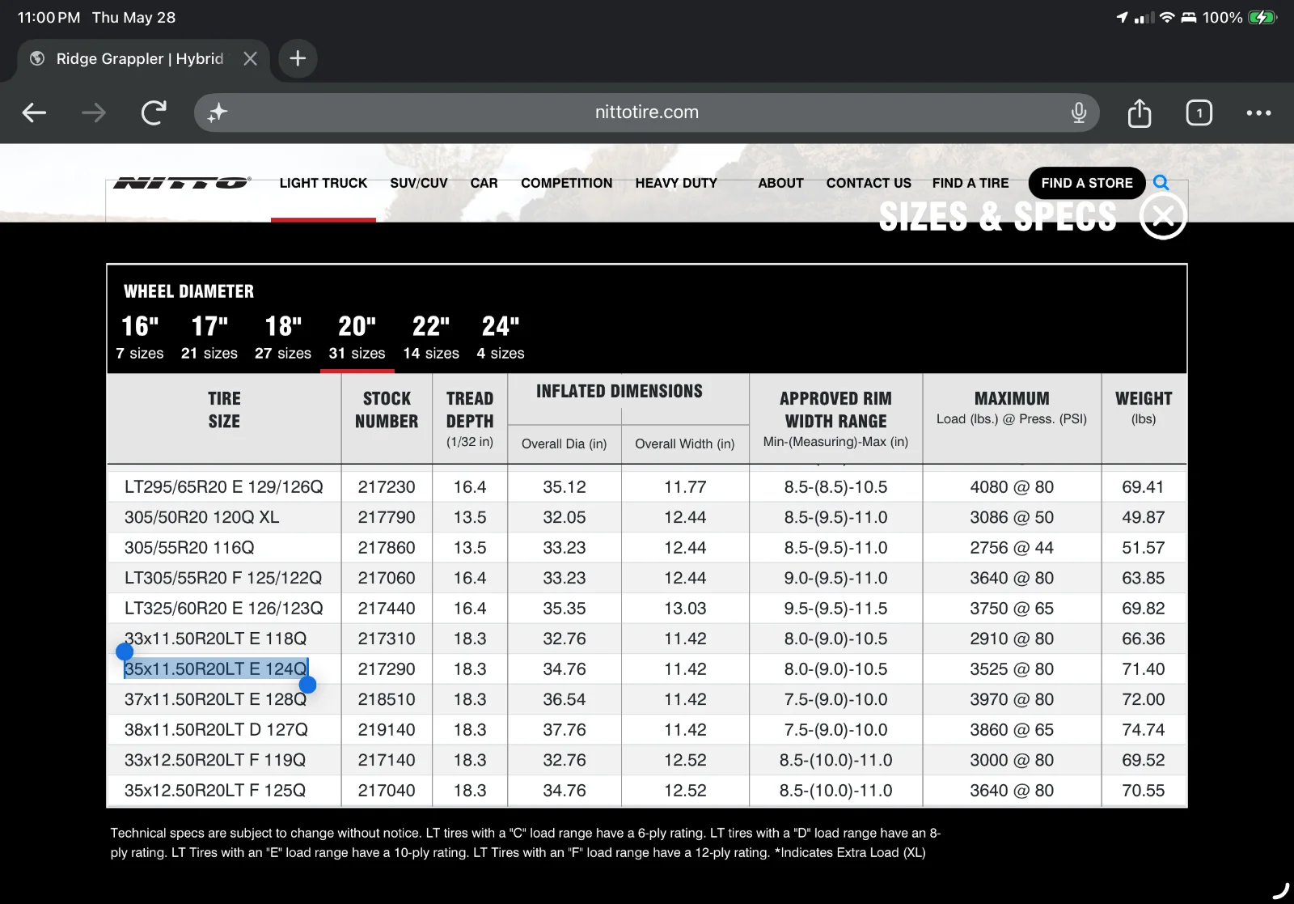Click highlighted tire size 35x11.50R20LT E 124Q
Screen dimensions: 1294x904
pos(216,669)
